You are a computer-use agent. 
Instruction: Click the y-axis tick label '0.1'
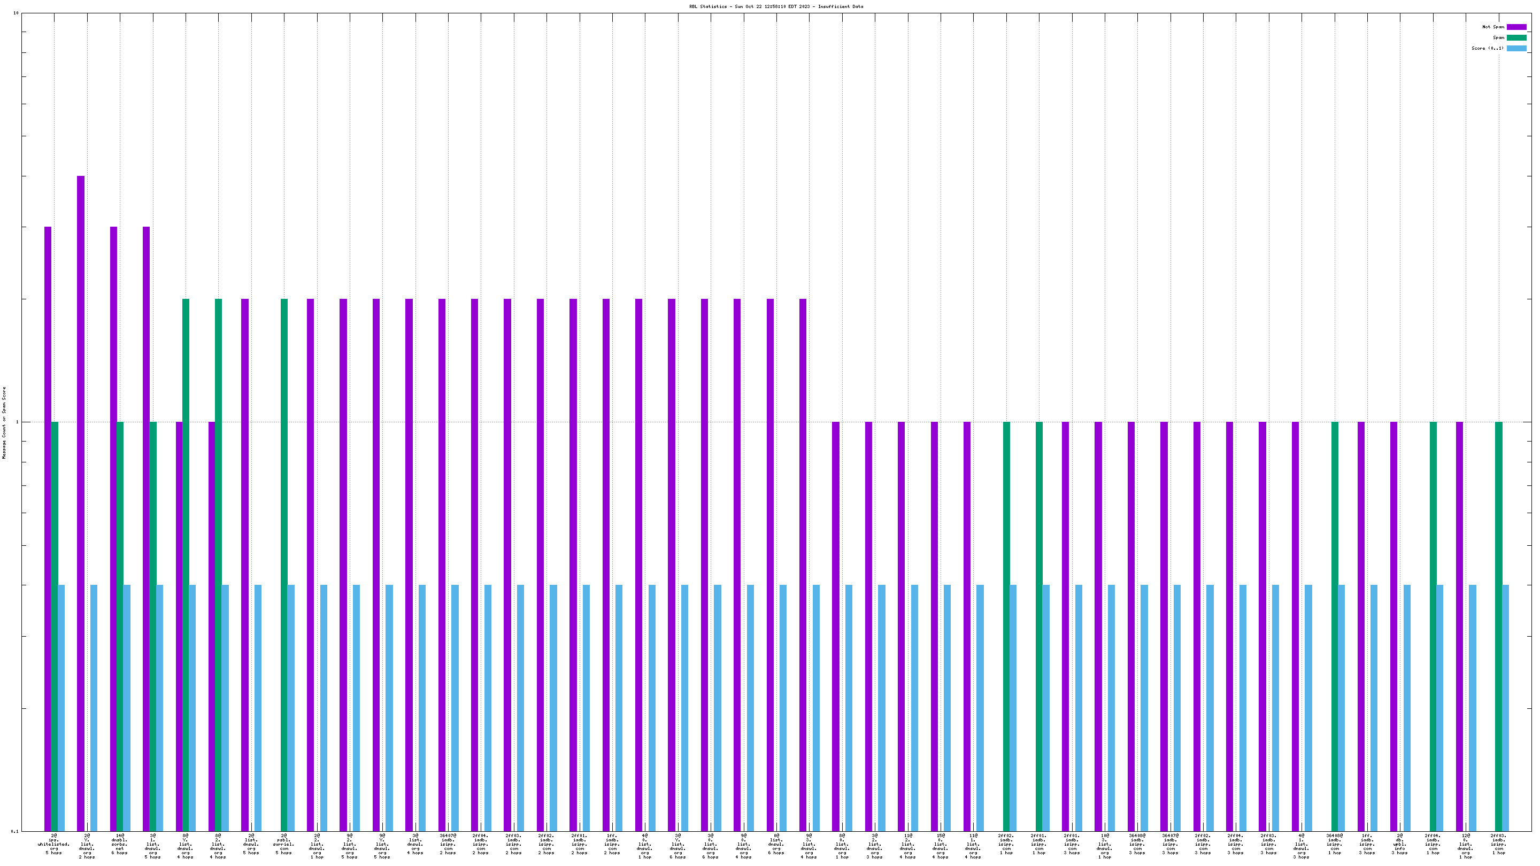tap(14, 831)
